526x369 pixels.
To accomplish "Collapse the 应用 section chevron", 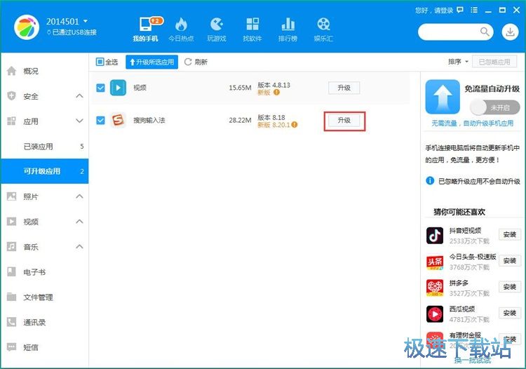I will pyautogui.click(x=79, y=121).
